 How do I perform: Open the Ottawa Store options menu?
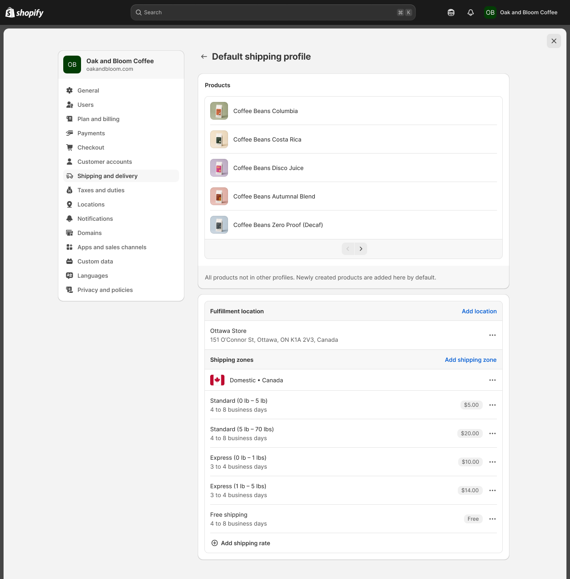pos(493,335)
